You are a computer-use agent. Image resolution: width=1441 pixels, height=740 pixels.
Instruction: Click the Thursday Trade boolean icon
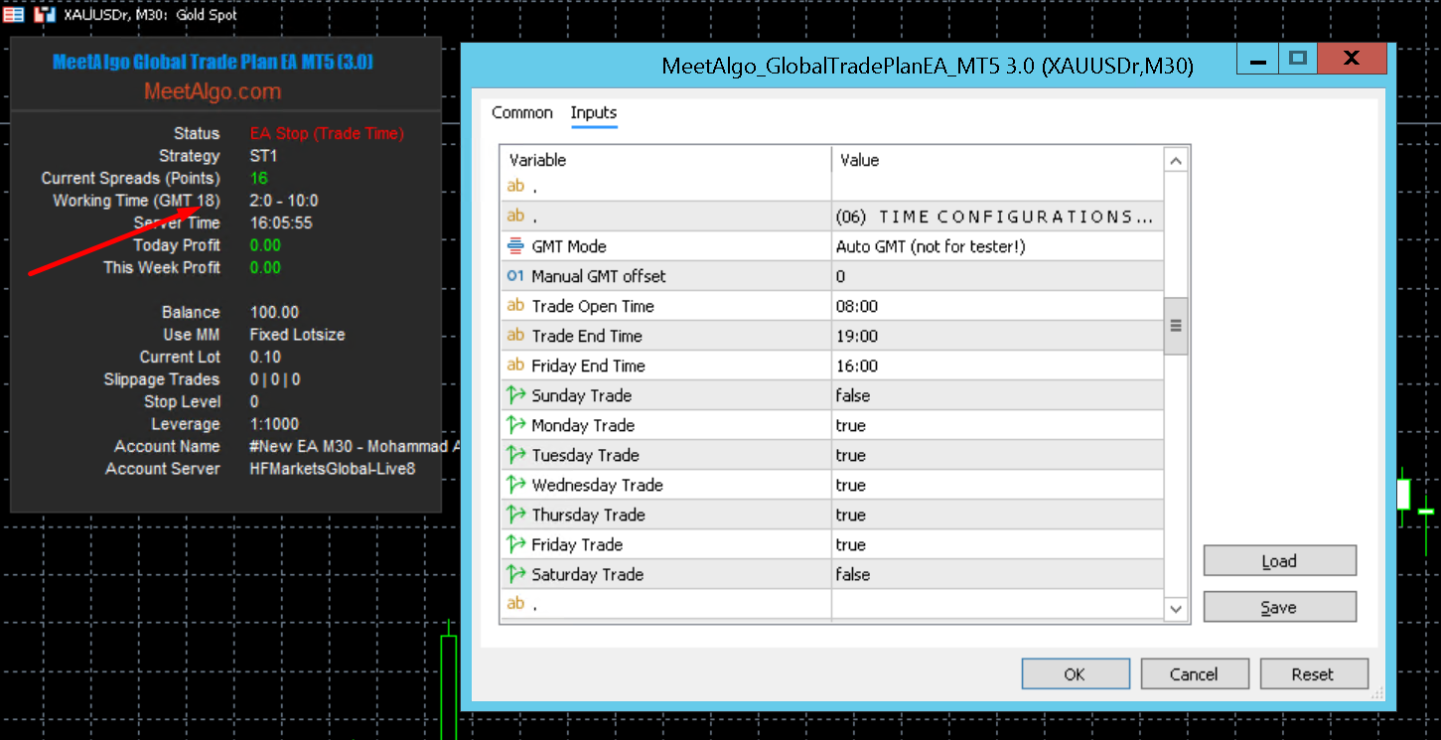515,515
